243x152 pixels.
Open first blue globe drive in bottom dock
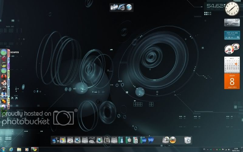tap(77, 140)
